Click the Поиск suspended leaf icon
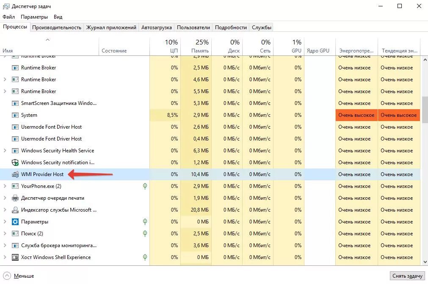 tap(145, 234)
